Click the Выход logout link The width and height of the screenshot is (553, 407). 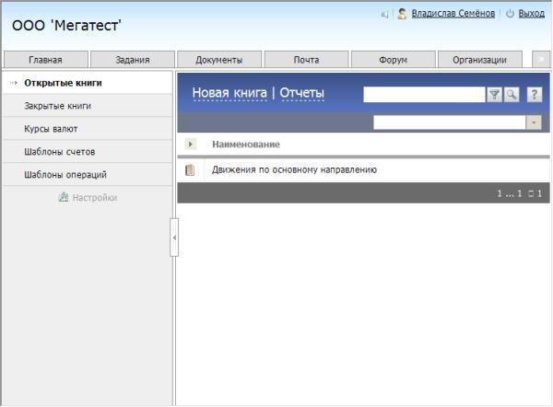point(531,14)
